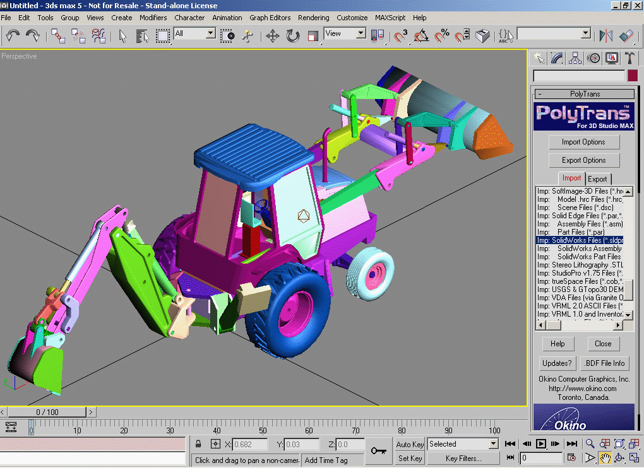Open the 'Selected' key filter dropdown
Viewport: 644px width, 468px height.
[x=493, y=444]
